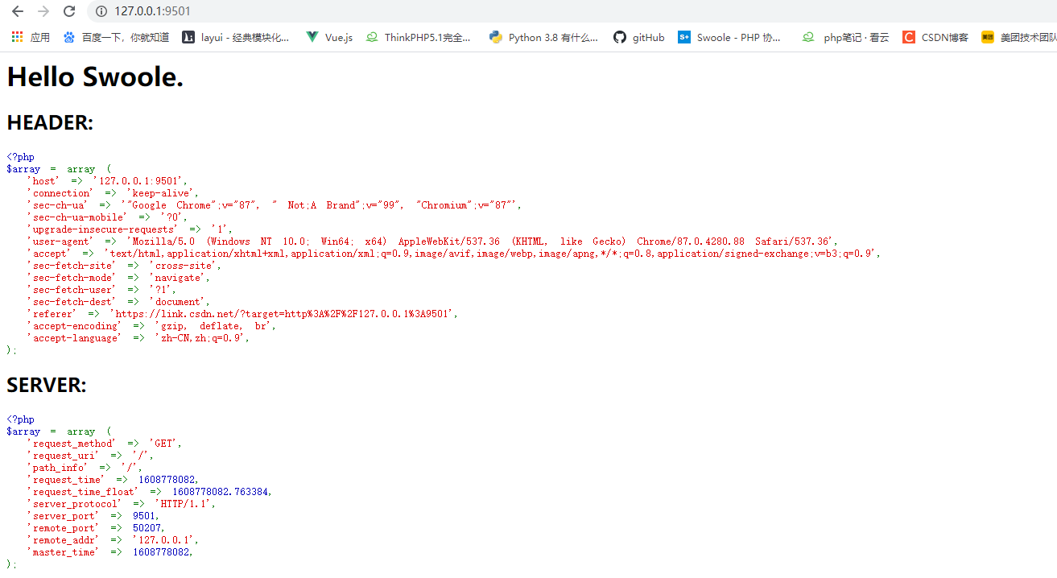Click the 美团 favicon in bookmarks bar

pos(986,37)
